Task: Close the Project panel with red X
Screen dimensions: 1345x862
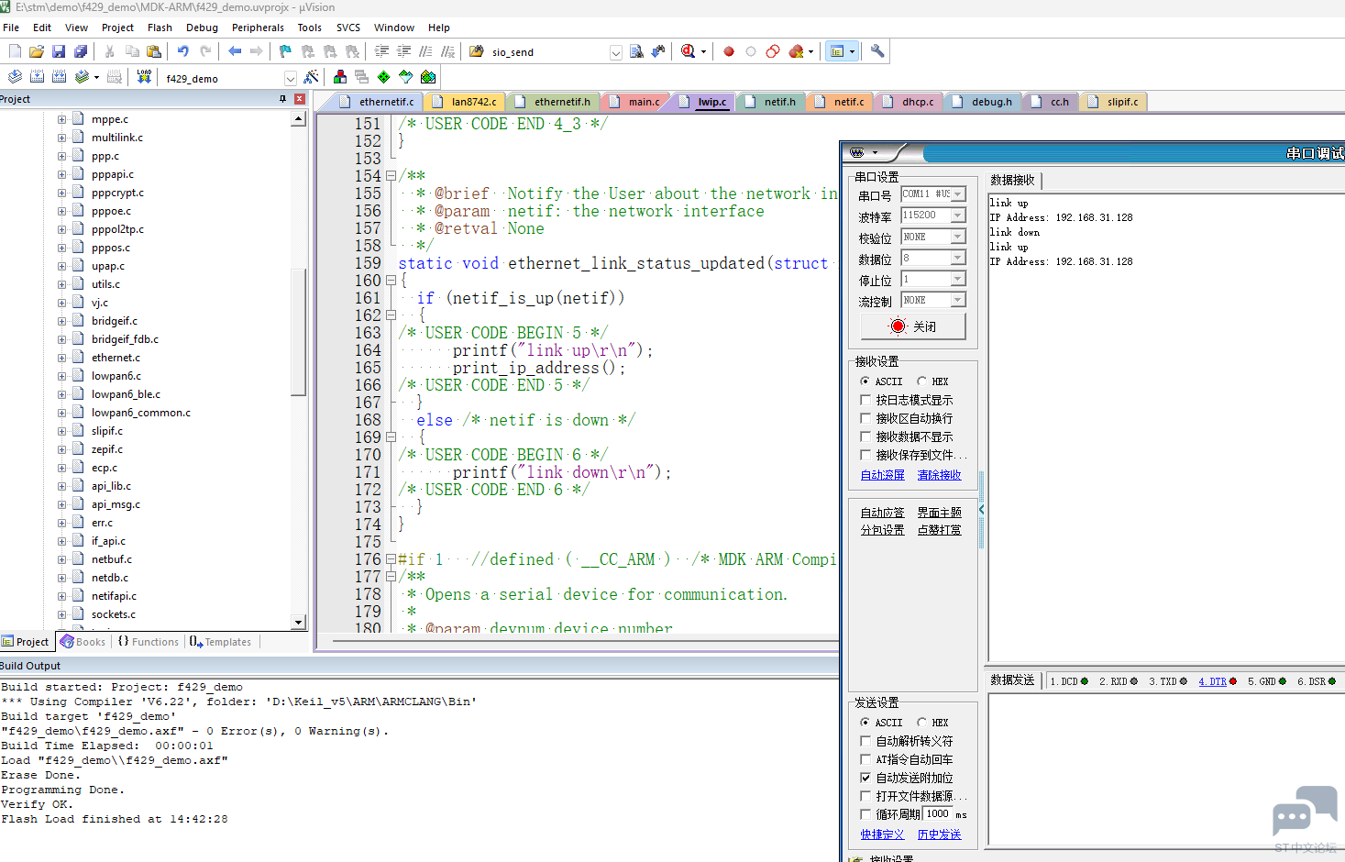Action: tap(299, 99)
